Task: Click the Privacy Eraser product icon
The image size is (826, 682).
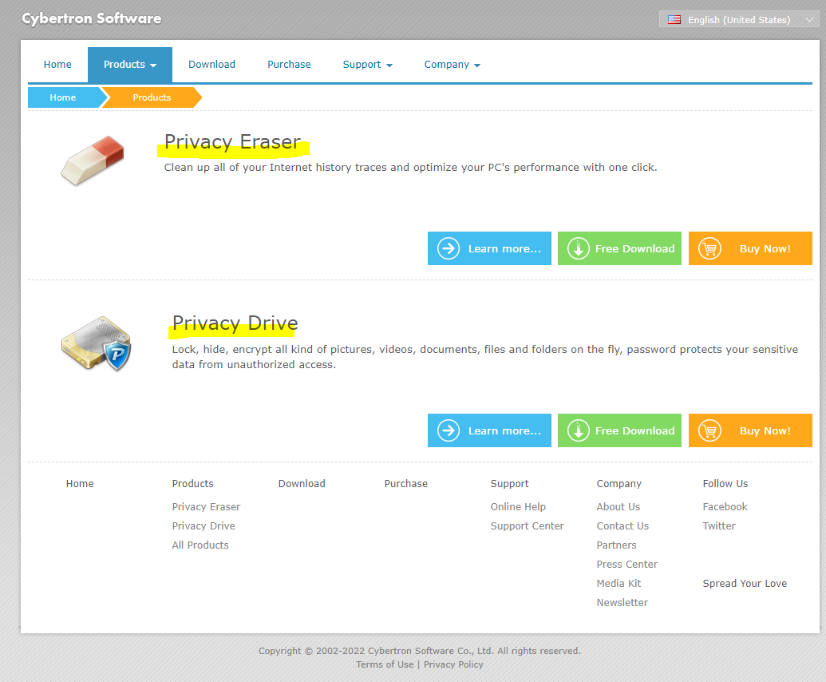Action: tap(93, 161)
